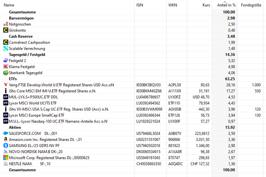Select the Girokonto row name
This screenshot has width=266, height=177.
pos(17,30)
